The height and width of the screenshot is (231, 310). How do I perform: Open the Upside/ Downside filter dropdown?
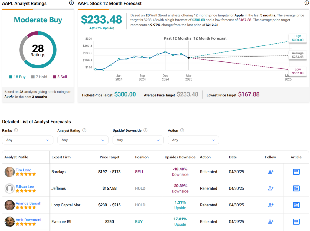point(138,140)
